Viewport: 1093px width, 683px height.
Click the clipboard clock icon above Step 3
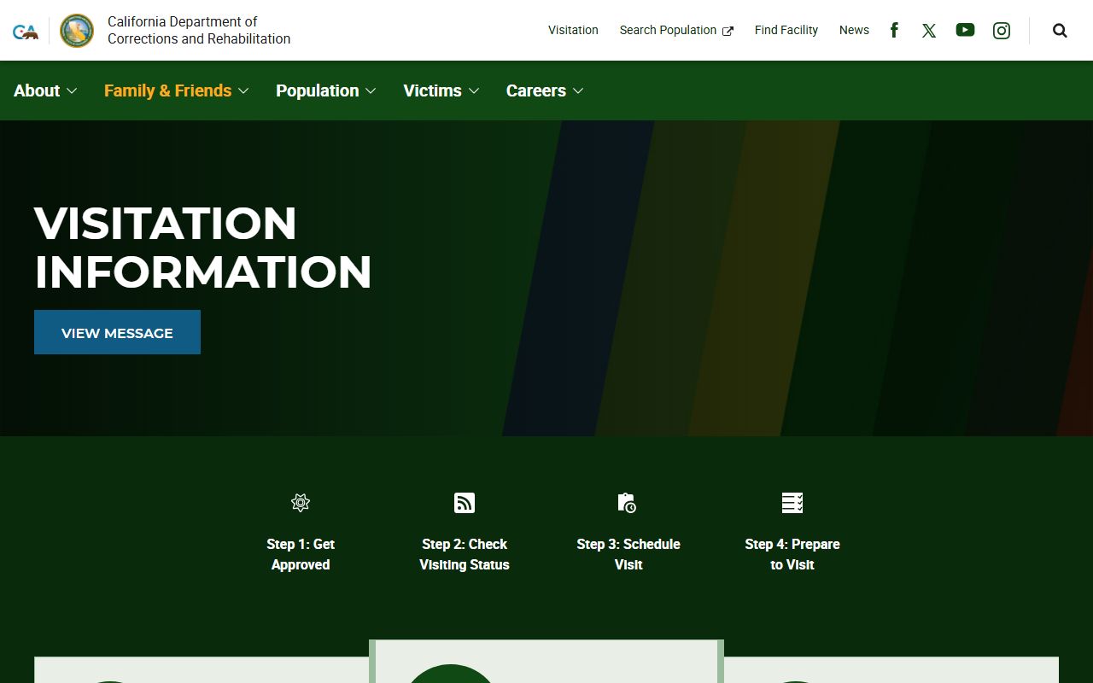[x=627, y=503]
